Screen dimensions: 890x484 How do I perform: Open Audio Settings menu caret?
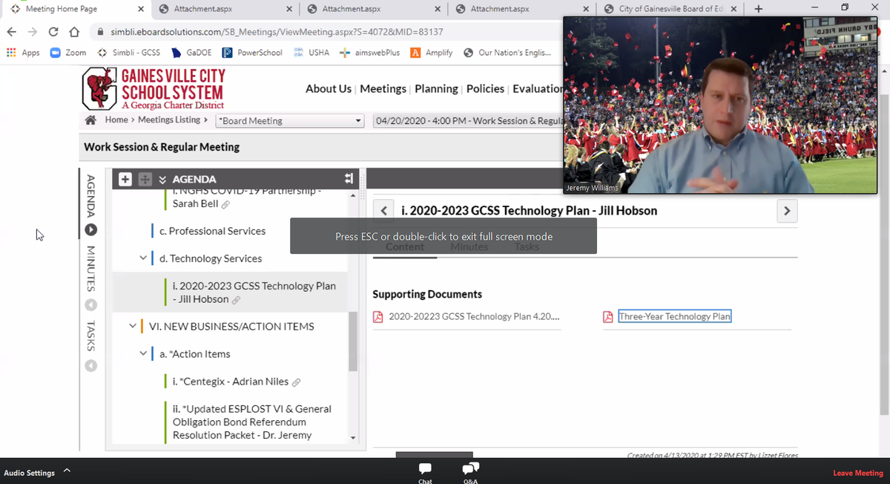point(66,470)
